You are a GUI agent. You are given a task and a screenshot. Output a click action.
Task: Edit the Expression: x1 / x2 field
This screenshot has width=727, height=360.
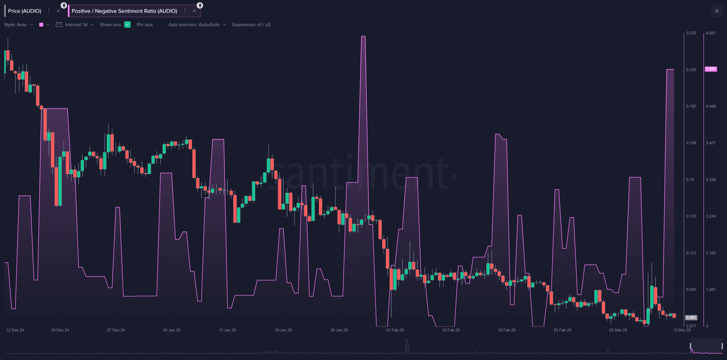tap(251, 25)
